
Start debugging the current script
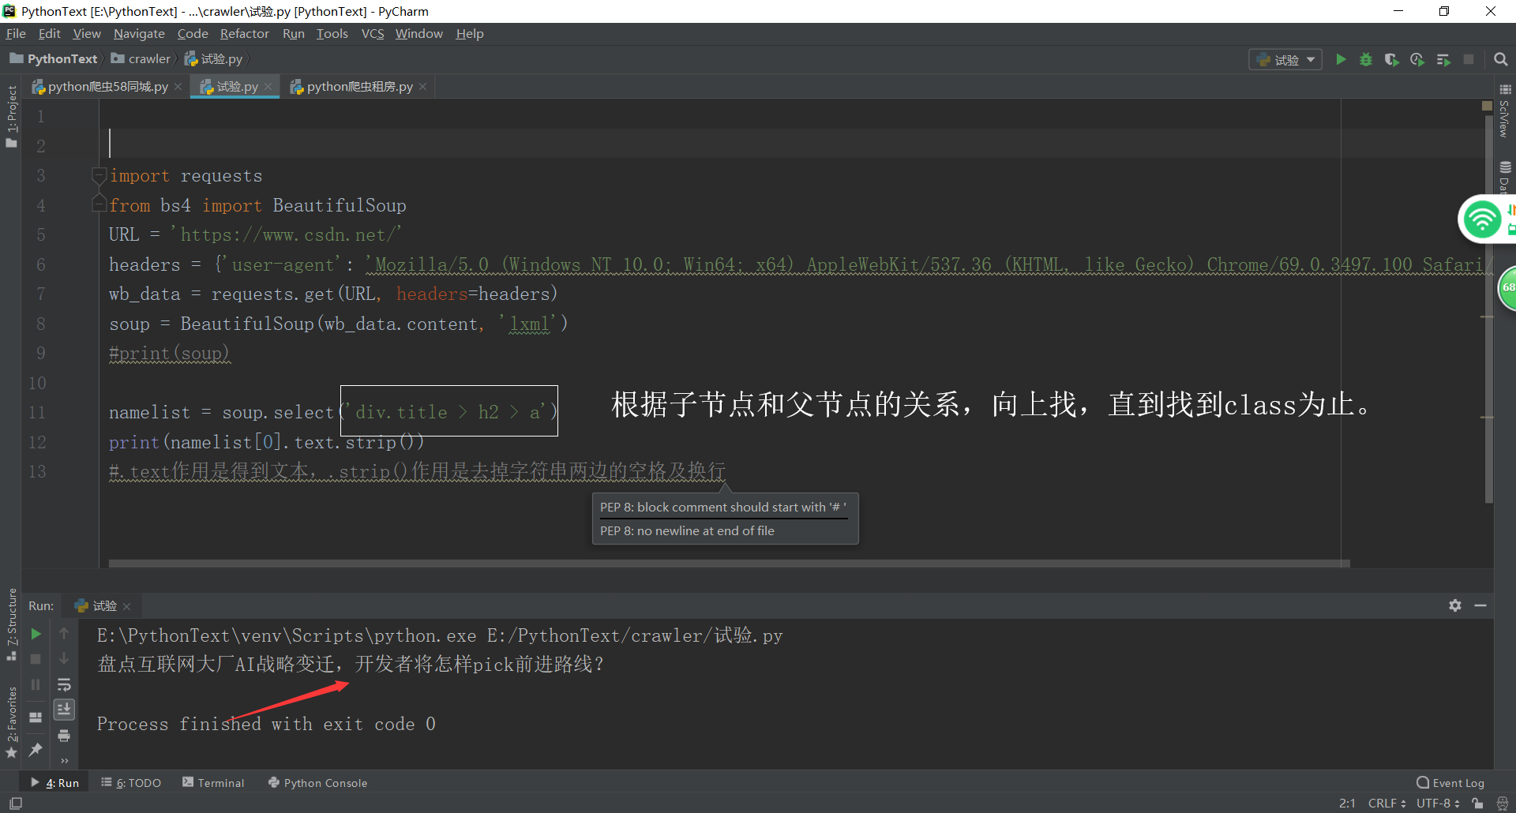click(1367, 59)
